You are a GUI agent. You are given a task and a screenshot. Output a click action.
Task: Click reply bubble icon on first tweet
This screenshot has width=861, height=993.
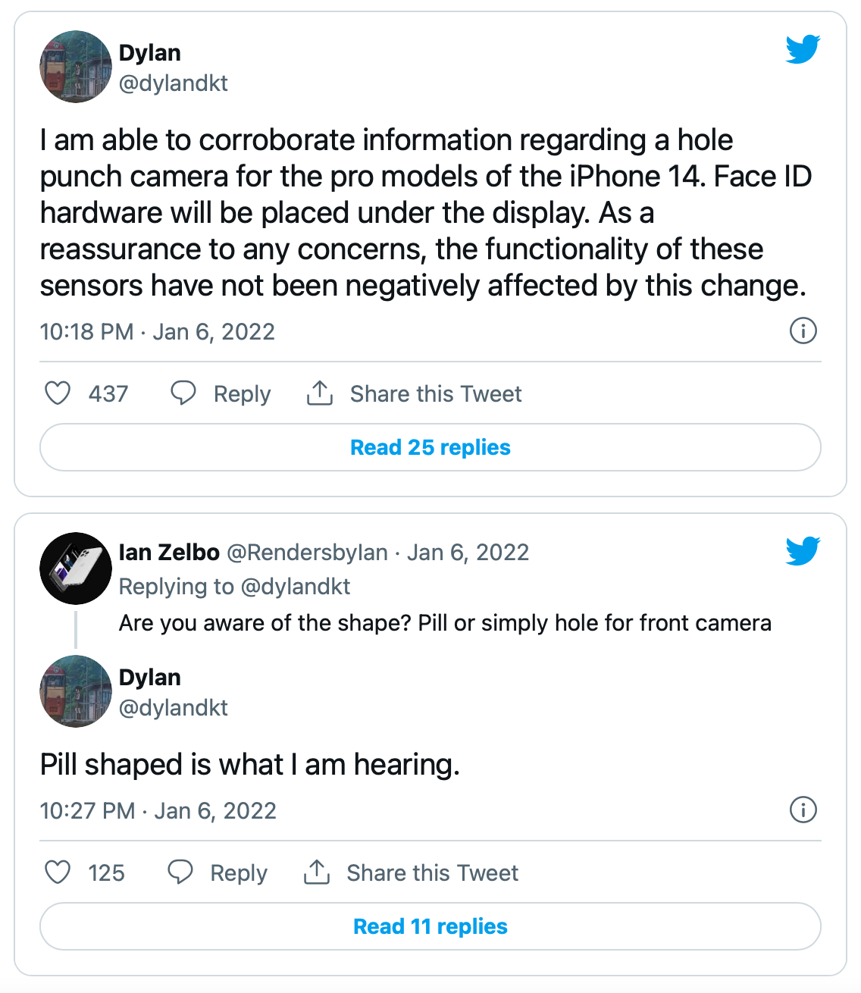point(183,393)
